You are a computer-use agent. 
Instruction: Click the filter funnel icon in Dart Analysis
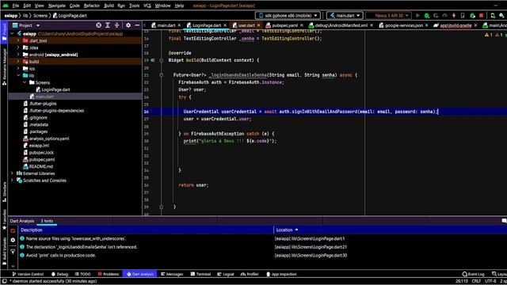click(13, 252)
